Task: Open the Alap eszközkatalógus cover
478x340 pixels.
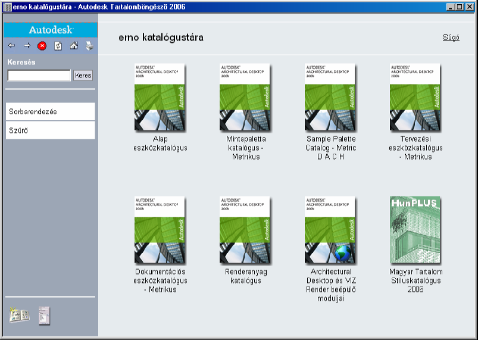Action: coord(160,97)
